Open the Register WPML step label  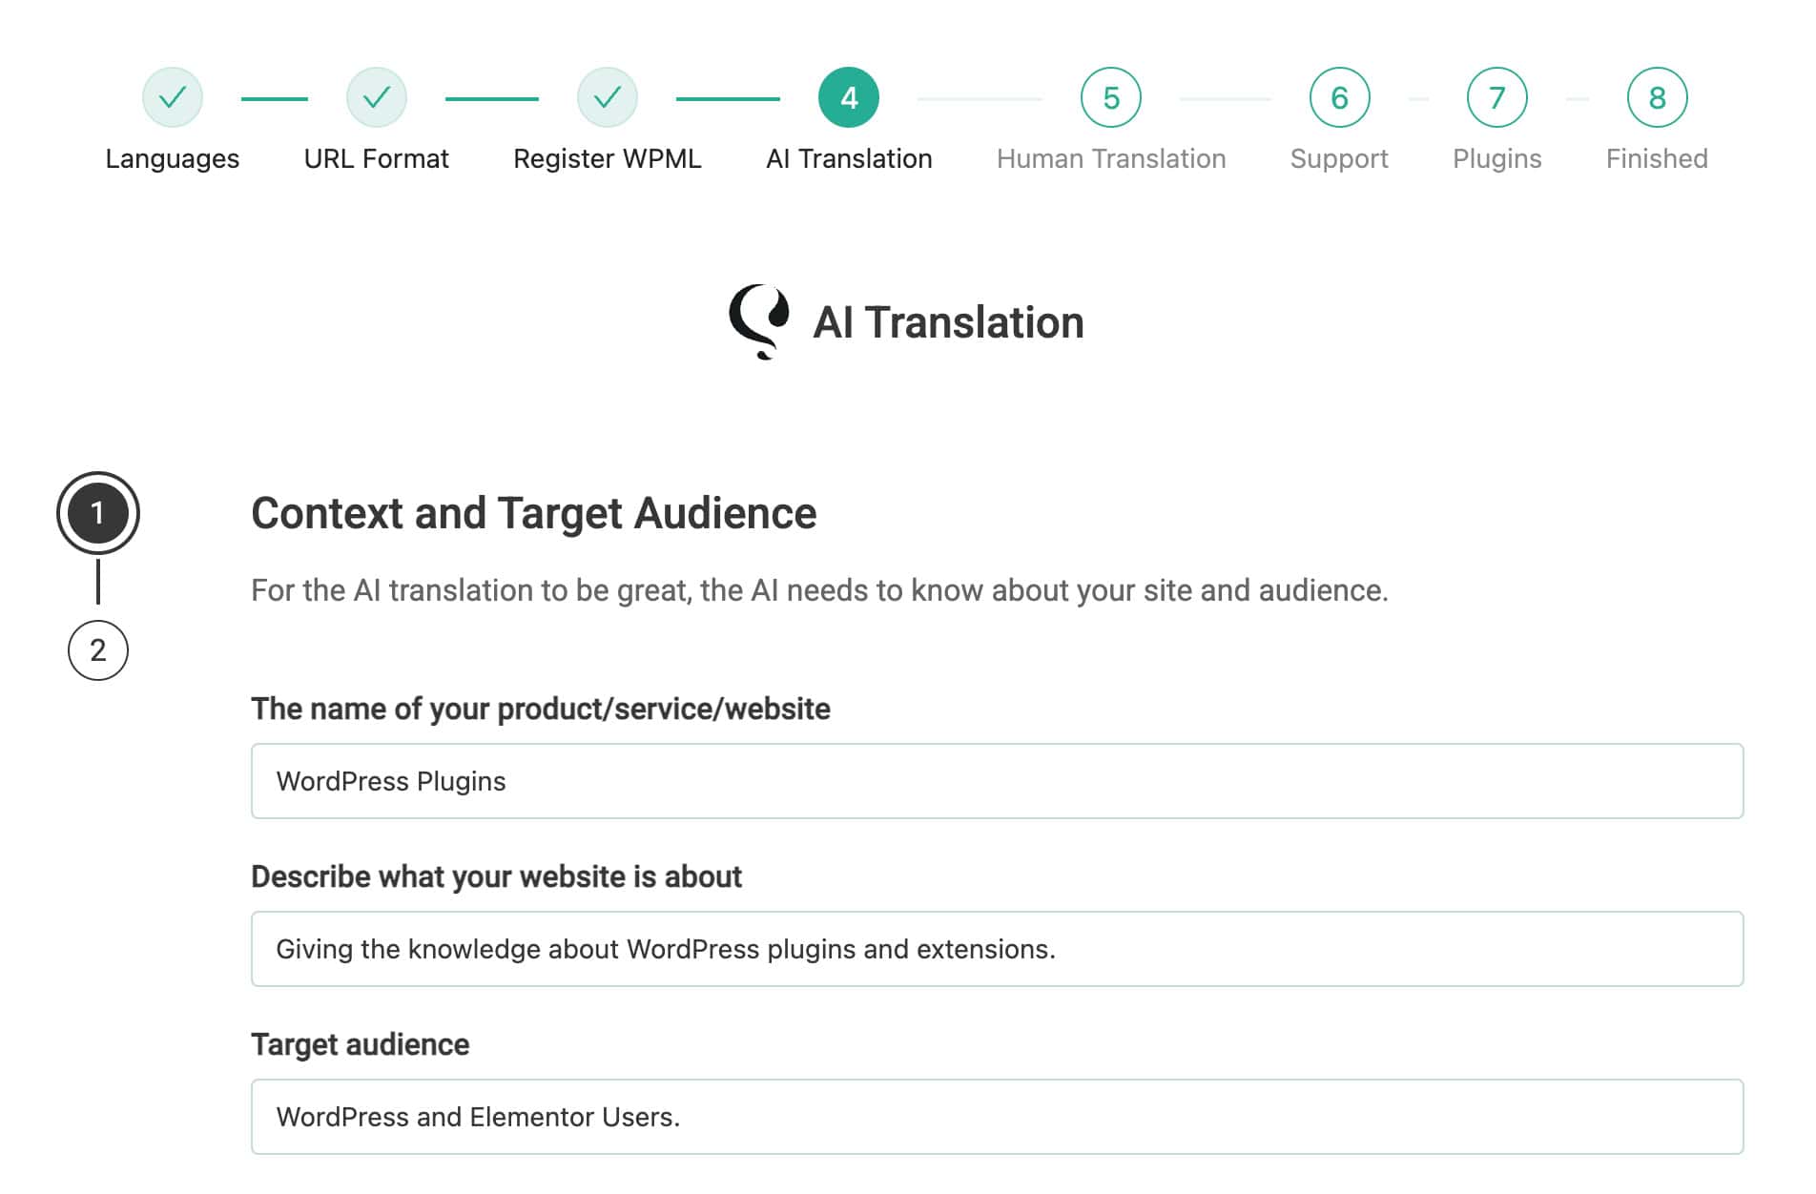coord(608,159)
